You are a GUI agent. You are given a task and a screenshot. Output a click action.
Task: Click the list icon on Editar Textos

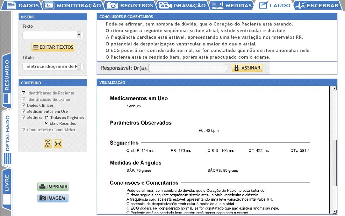coord(35,47)
